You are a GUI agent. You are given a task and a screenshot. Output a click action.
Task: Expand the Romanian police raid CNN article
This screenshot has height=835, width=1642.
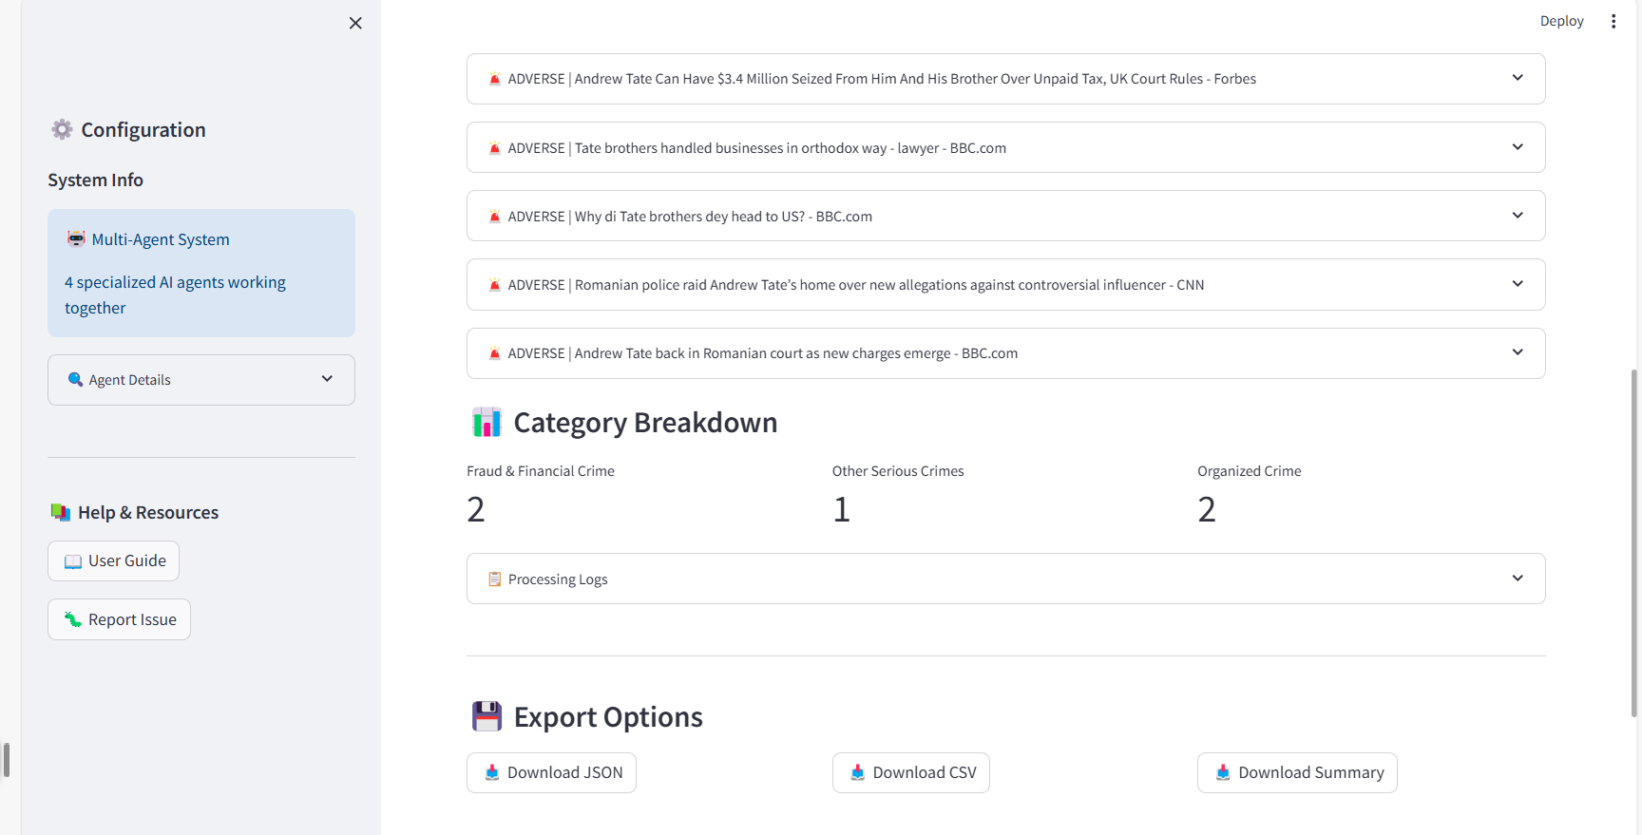pos(1005,285)
